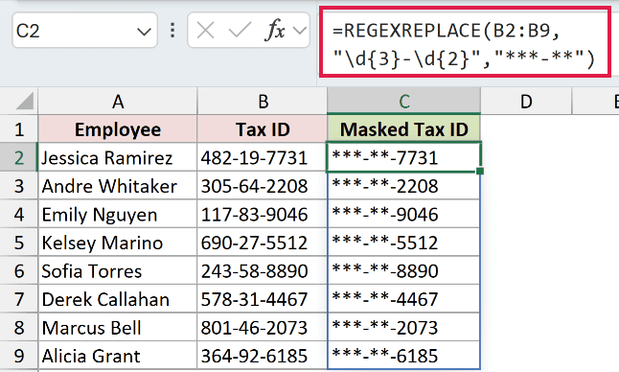
Task: Select the Derek Callahan cell
Action: [x=118, y=299]
